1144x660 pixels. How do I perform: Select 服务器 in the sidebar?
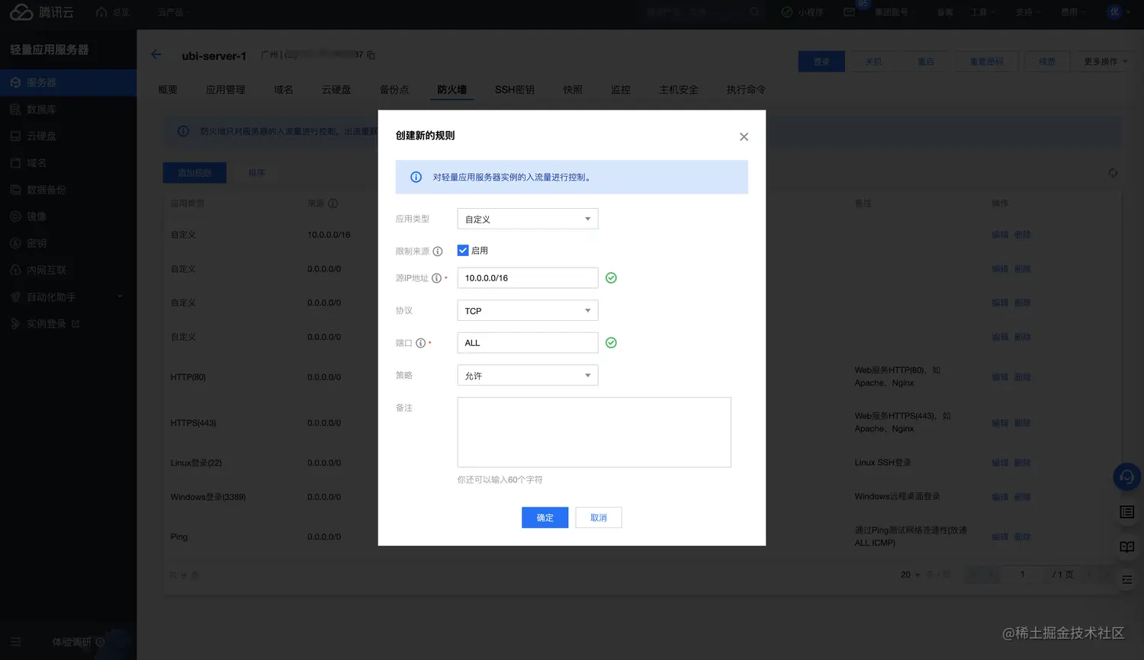click(68, 82)
